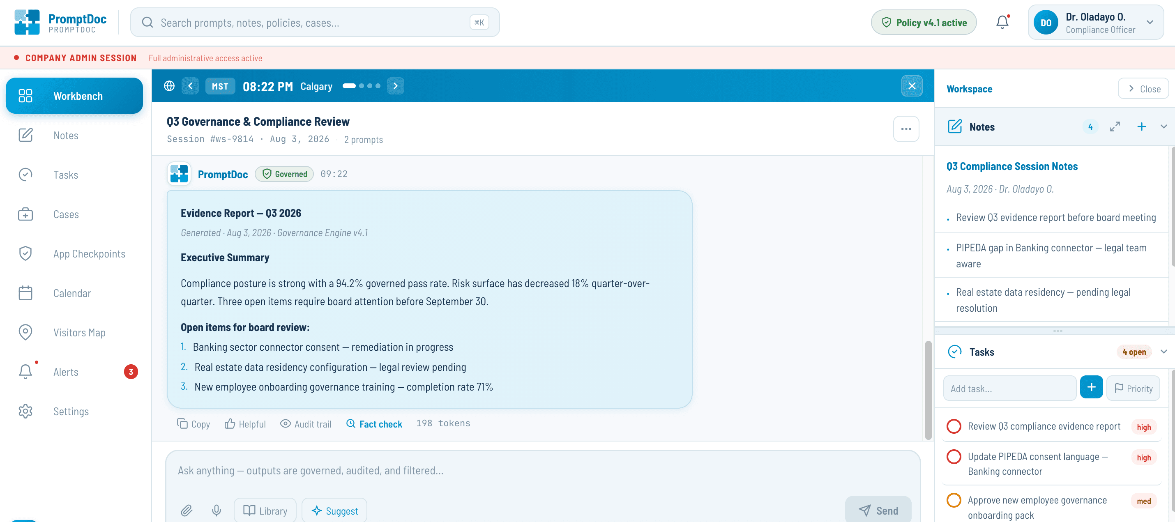Click the Add task input field
Screen dimensions: 1175x522
(x=1009, y=388)
